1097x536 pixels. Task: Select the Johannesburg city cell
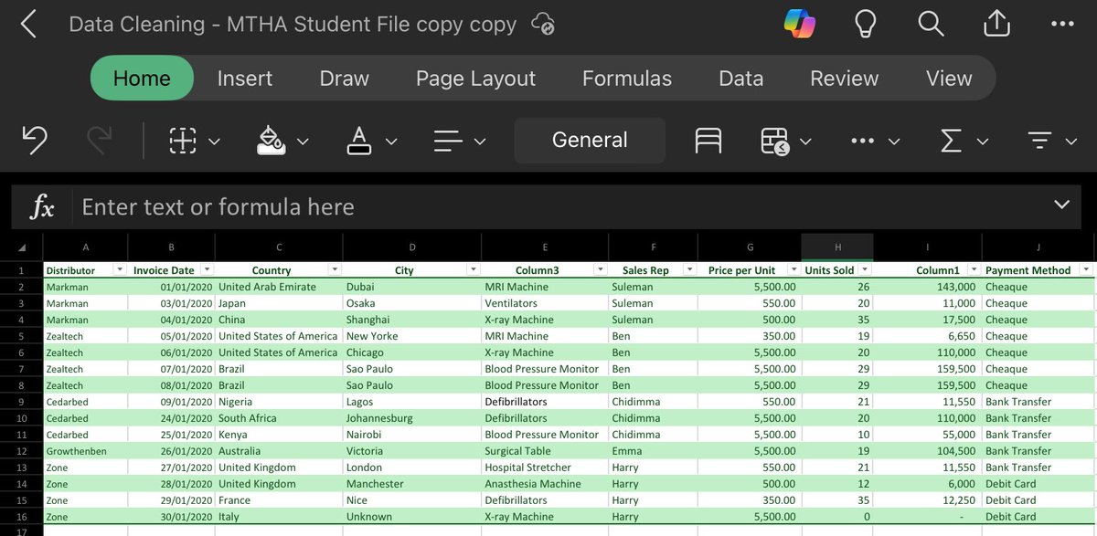coord(412,418)
